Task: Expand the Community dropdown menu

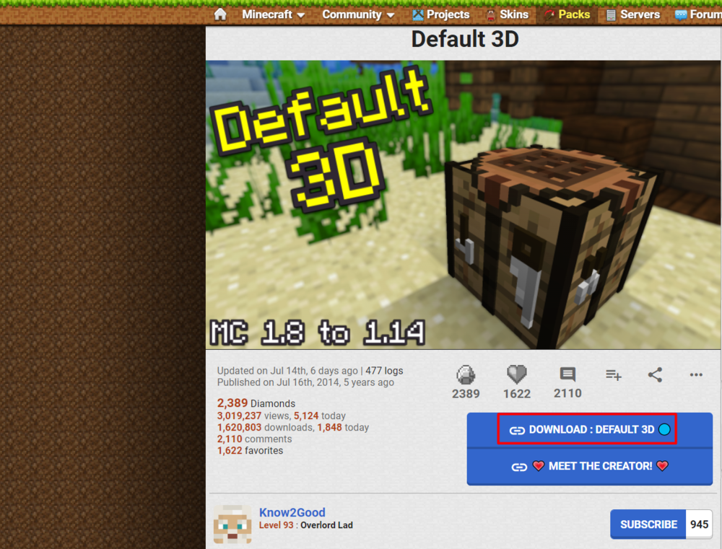Action: (x=358, y=14)
